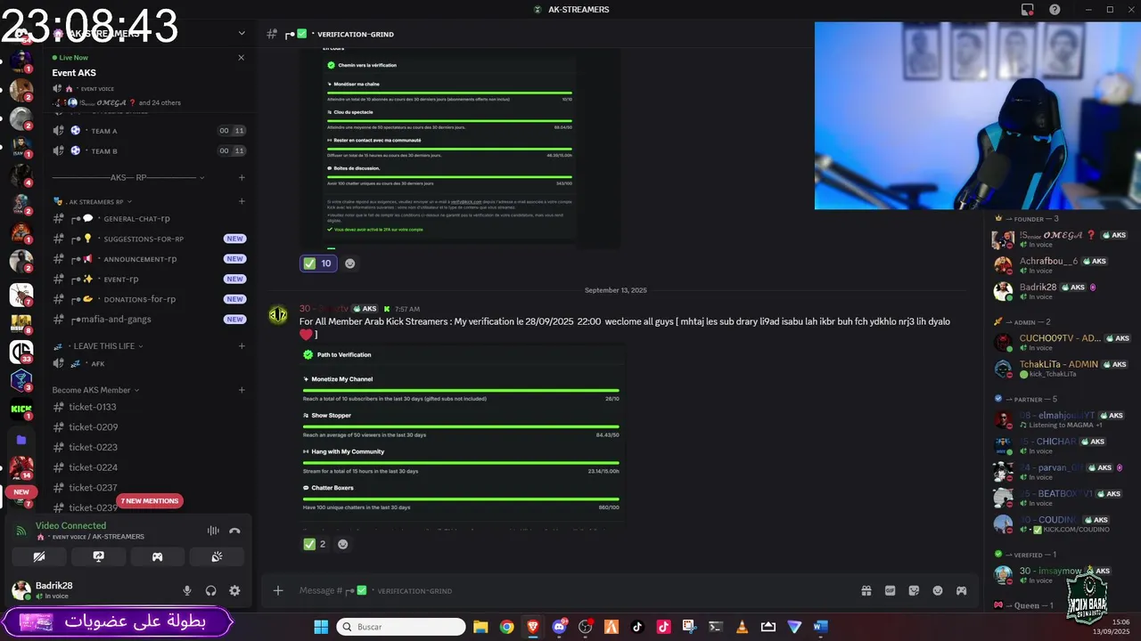Open the inbox icon in title bar
Image resolution: width=1141 pixels, height=641 pixels.
1027,10
